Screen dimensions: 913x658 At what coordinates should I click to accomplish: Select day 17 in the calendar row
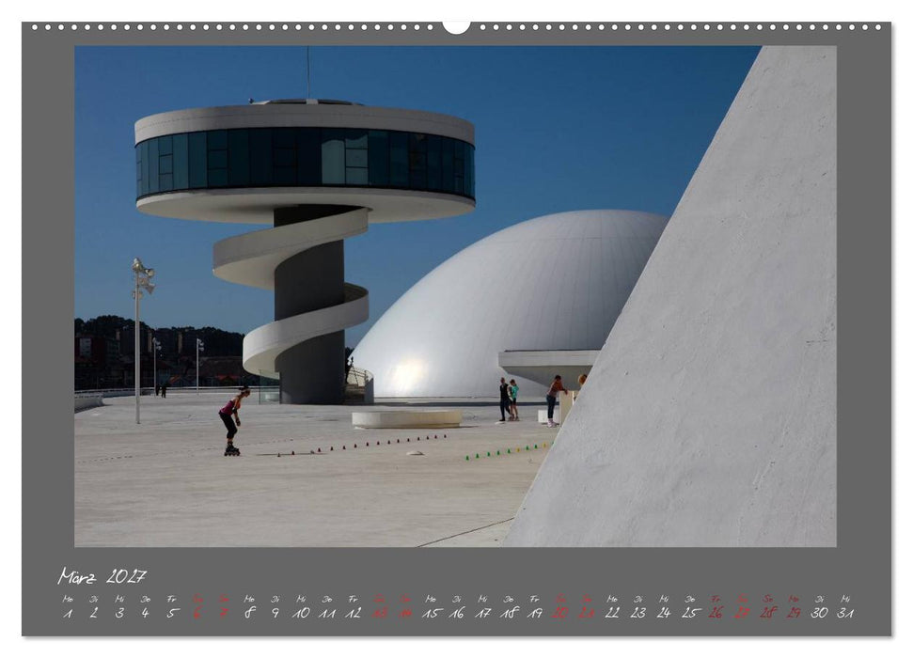pyautogui.click(x=482, y=613)
